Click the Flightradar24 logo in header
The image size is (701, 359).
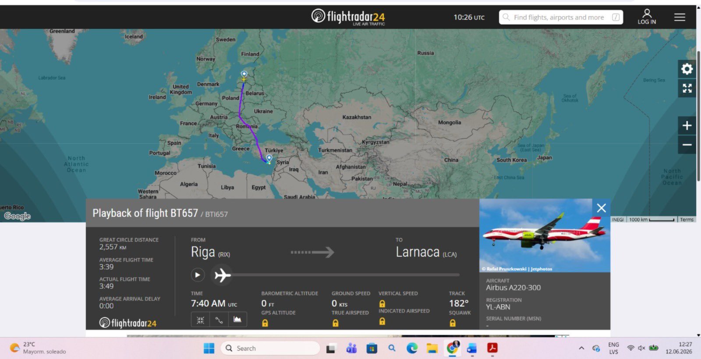click(348, 17)
